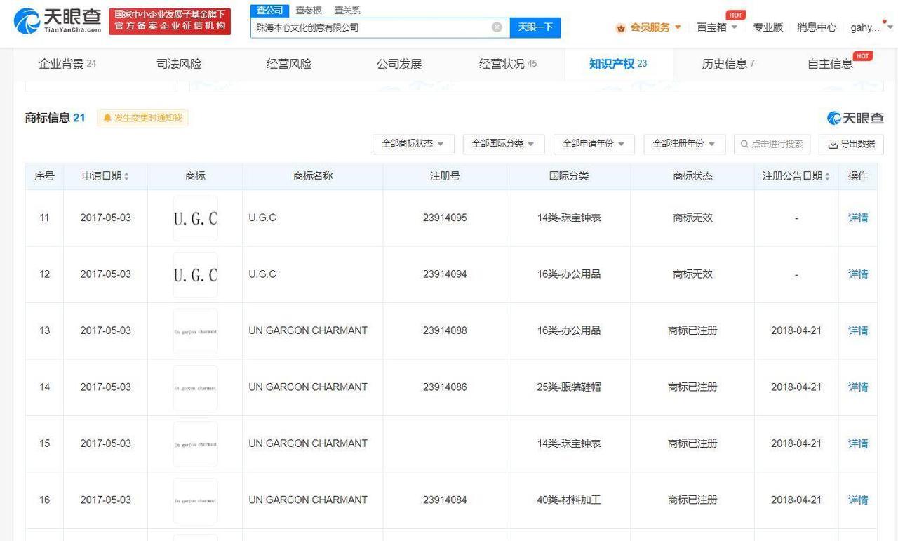The width and height of the screenshot is (898, 541).
Task: Open 详情 for registration 23914088
Action: click(x=858, y=331)
